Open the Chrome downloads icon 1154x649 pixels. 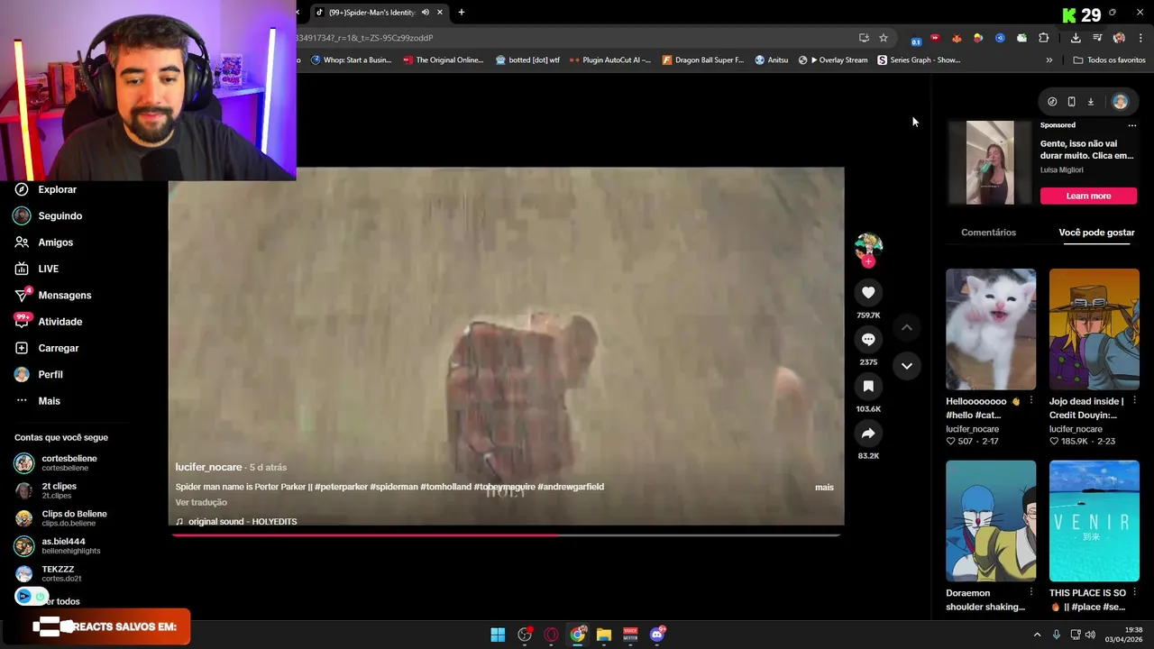tap(1076, 38)
